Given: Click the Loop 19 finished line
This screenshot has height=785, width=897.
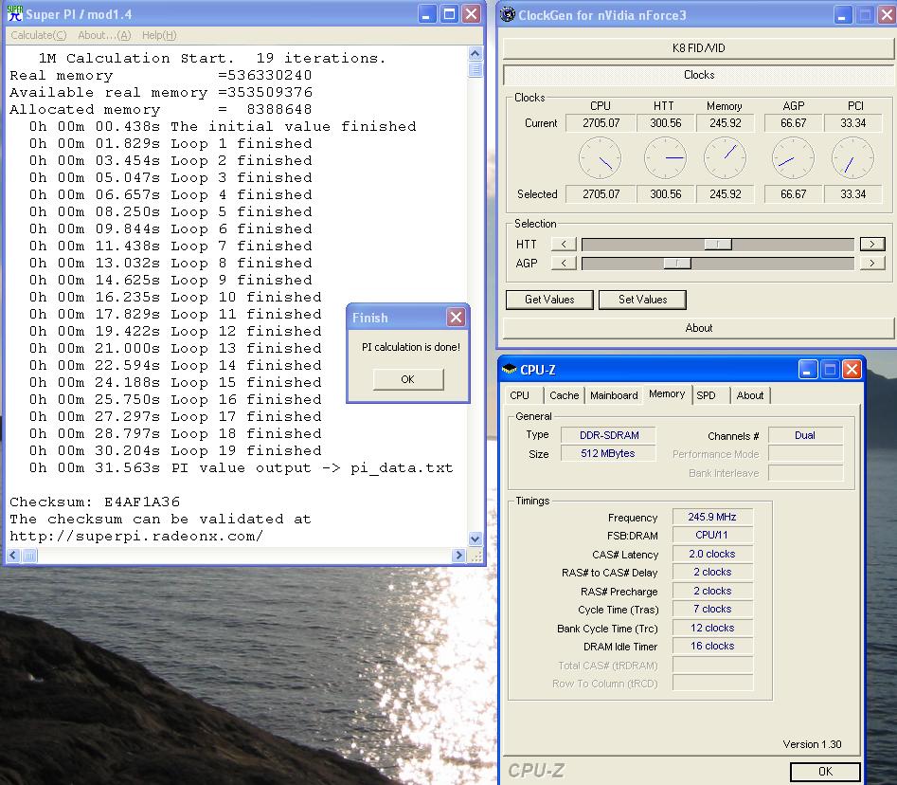Looking at the screenshot, I should [175, 451].
